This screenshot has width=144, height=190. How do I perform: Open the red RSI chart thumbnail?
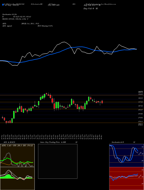126,178
